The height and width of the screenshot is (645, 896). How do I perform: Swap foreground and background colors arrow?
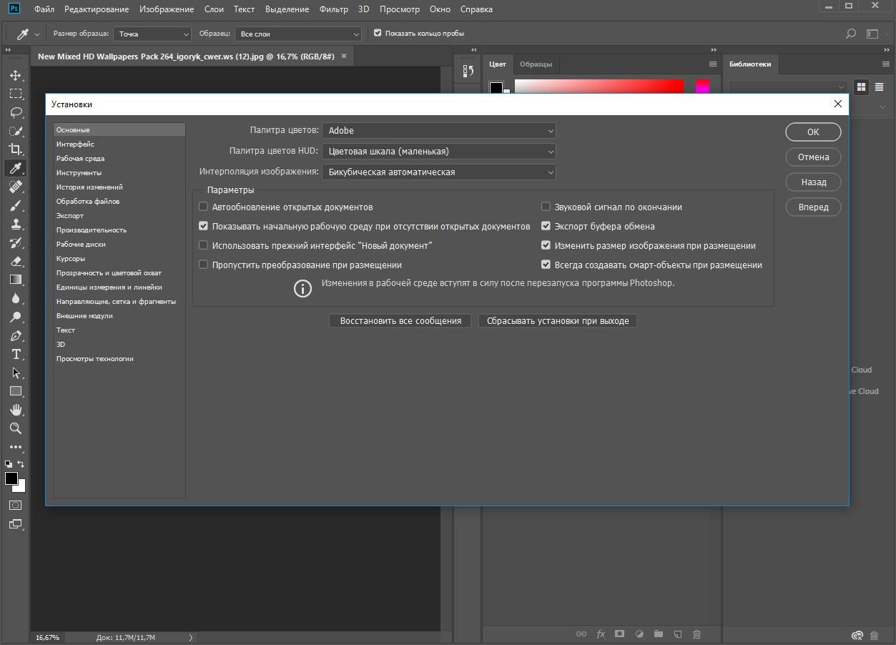click(x=21, y=464)
